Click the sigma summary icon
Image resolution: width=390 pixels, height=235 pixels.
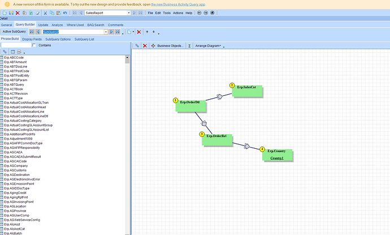[189, 46]
